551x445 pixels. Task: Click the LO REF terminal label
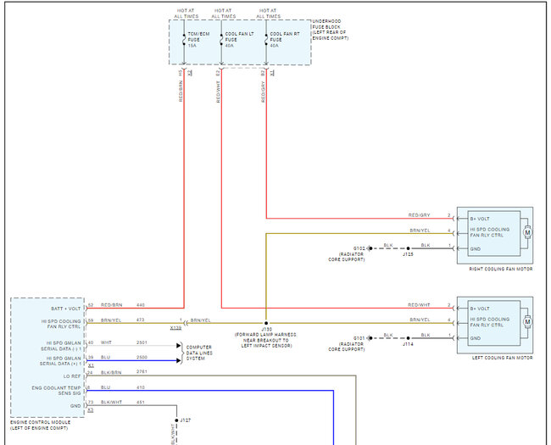pos(72,376)
